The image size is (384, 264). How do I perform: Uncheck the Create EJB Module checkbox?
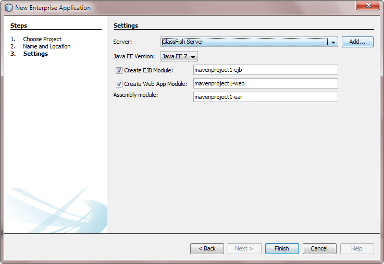pyautogui.click(x=119, y=70)
